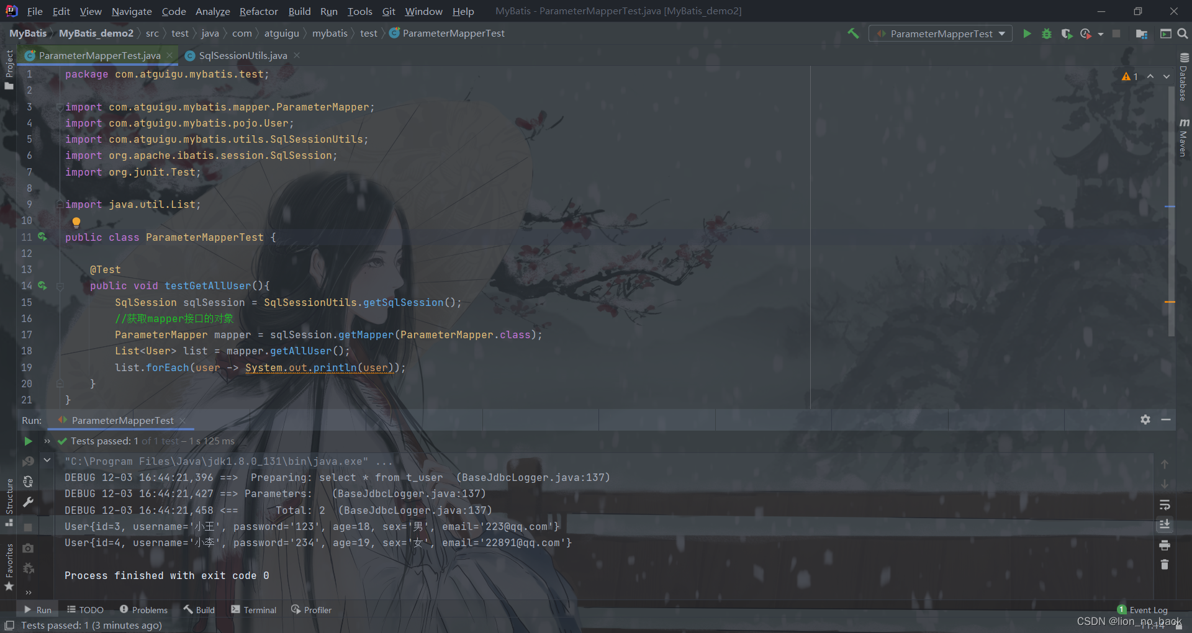Toggle the Structure side panel
The width and height of the screenshot is (1192, 633).
coord(9,503)
